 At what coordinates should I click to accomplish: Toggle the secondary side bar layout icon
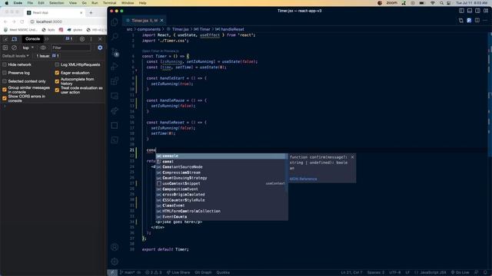477,11
